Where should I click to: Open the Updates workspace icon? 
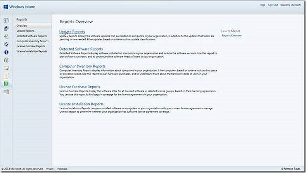(6, 37)
